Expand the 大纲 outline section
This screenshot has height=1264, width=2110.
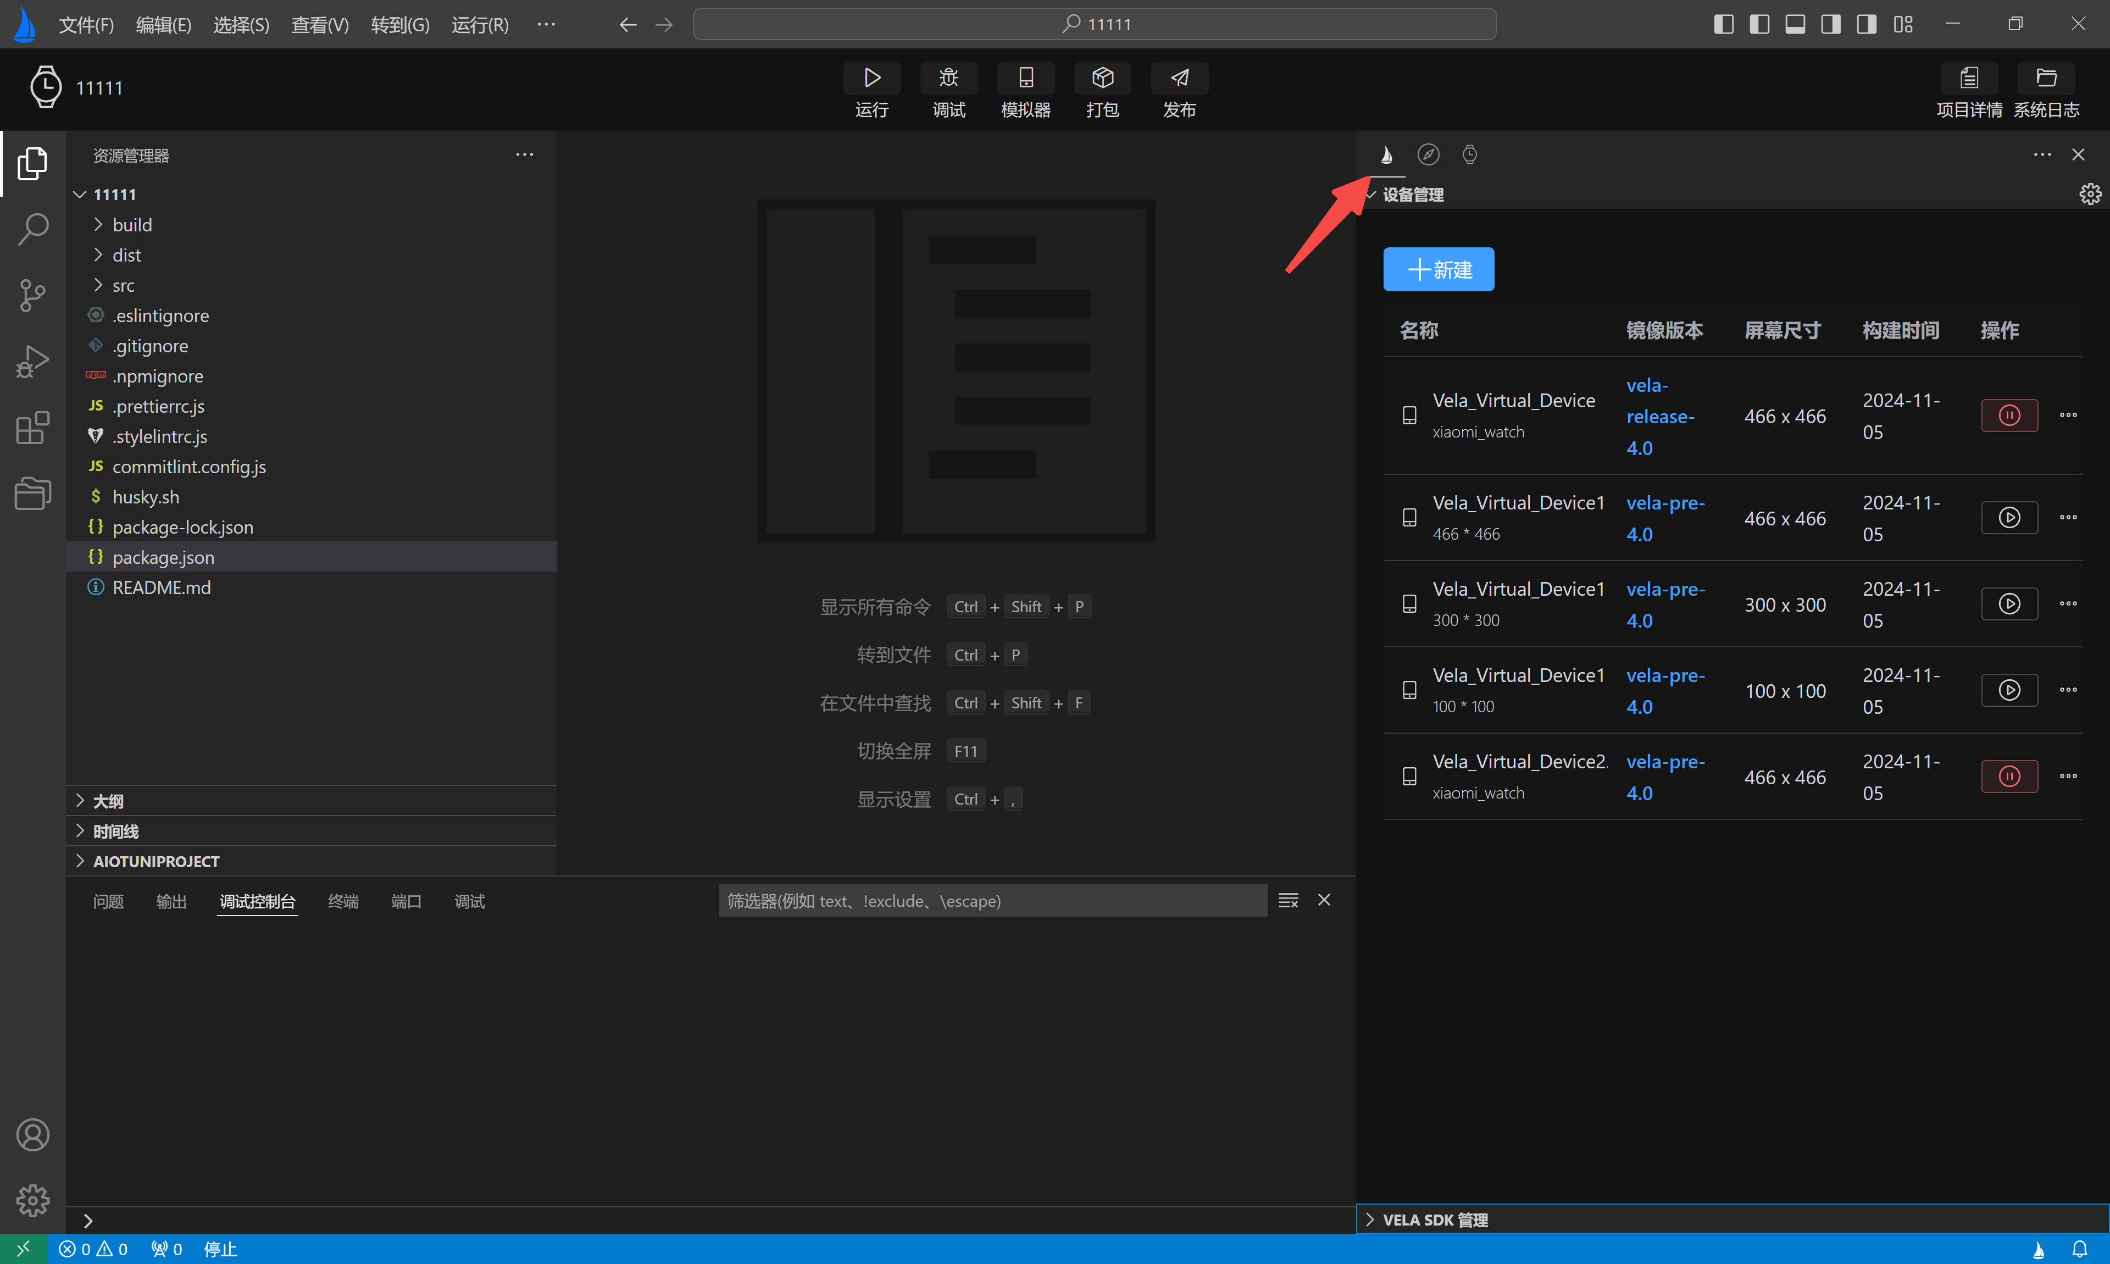click(108, 801)
